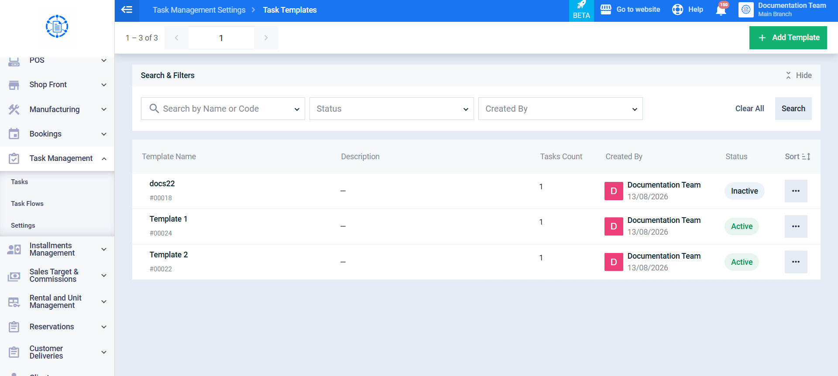Click the Installments Management icon

tap(14, 250)
